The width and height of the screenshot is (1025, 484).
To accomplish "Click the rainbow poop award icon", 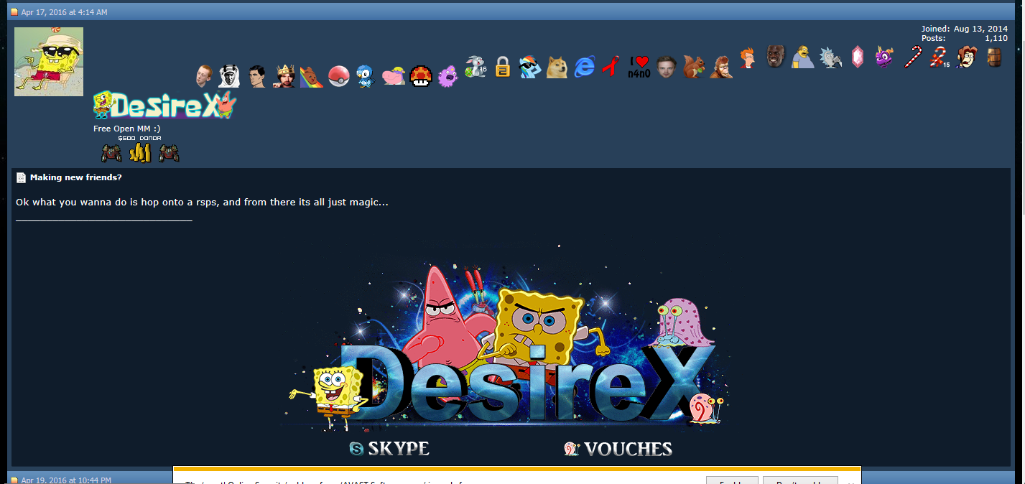I will coord(311,75).
